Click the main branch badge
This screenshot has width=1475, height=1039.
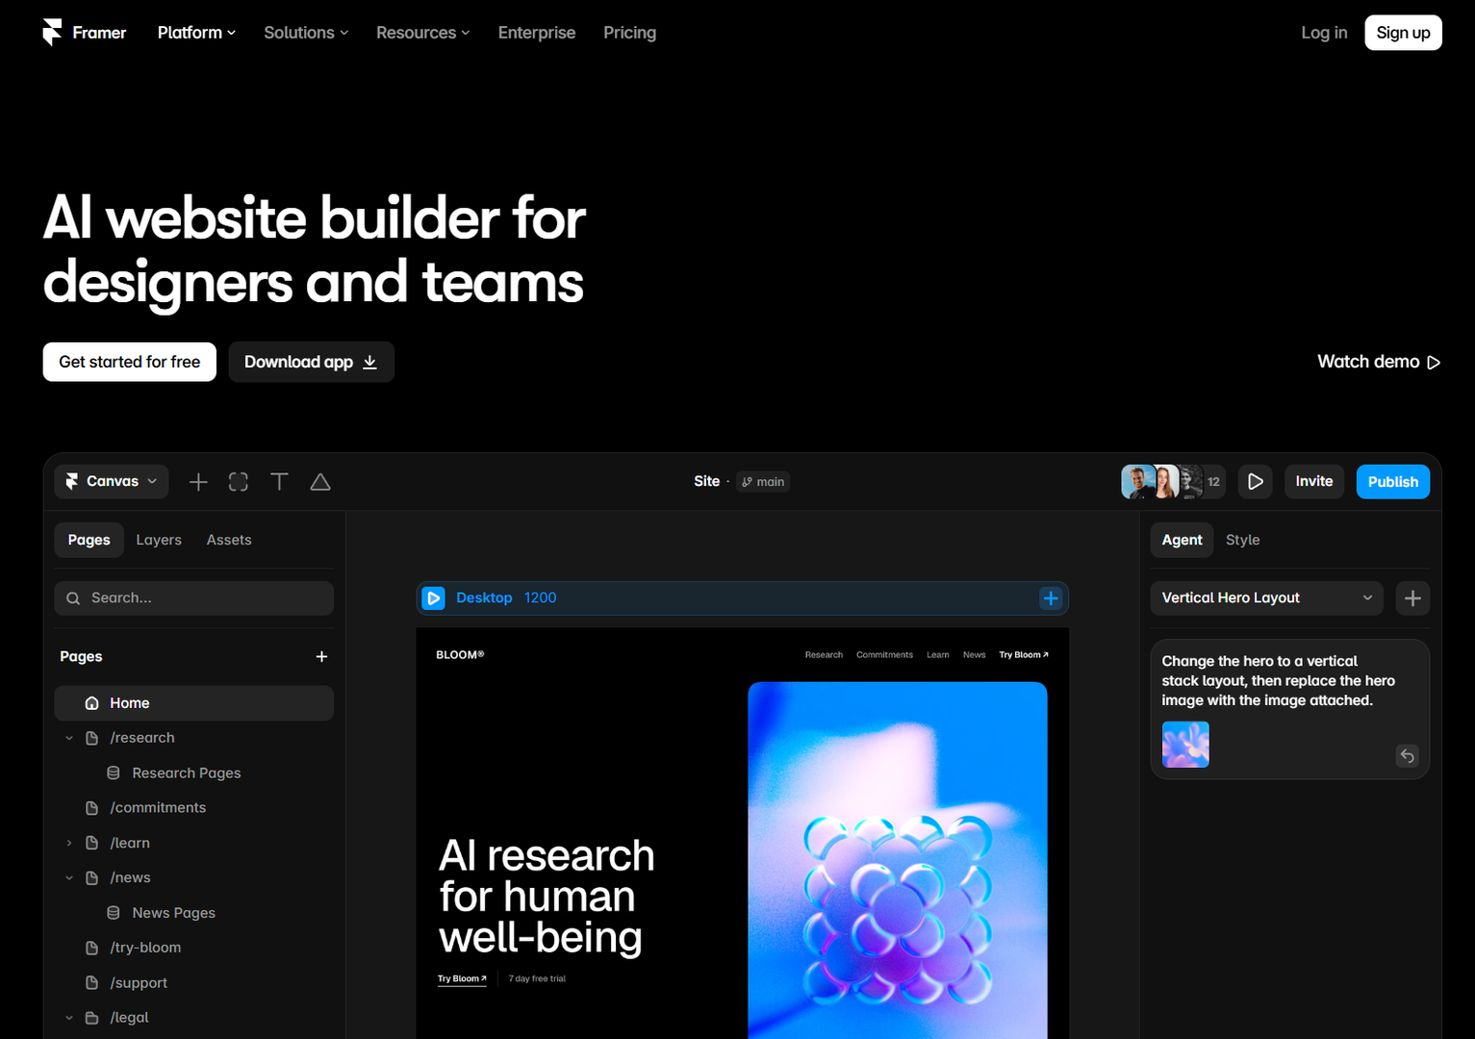coord(763,482)
